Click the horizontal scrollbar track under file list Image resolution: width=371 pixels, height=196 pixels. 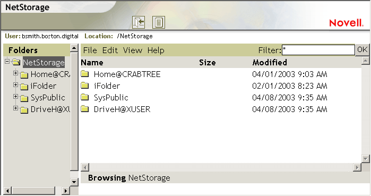click(221, 167)
